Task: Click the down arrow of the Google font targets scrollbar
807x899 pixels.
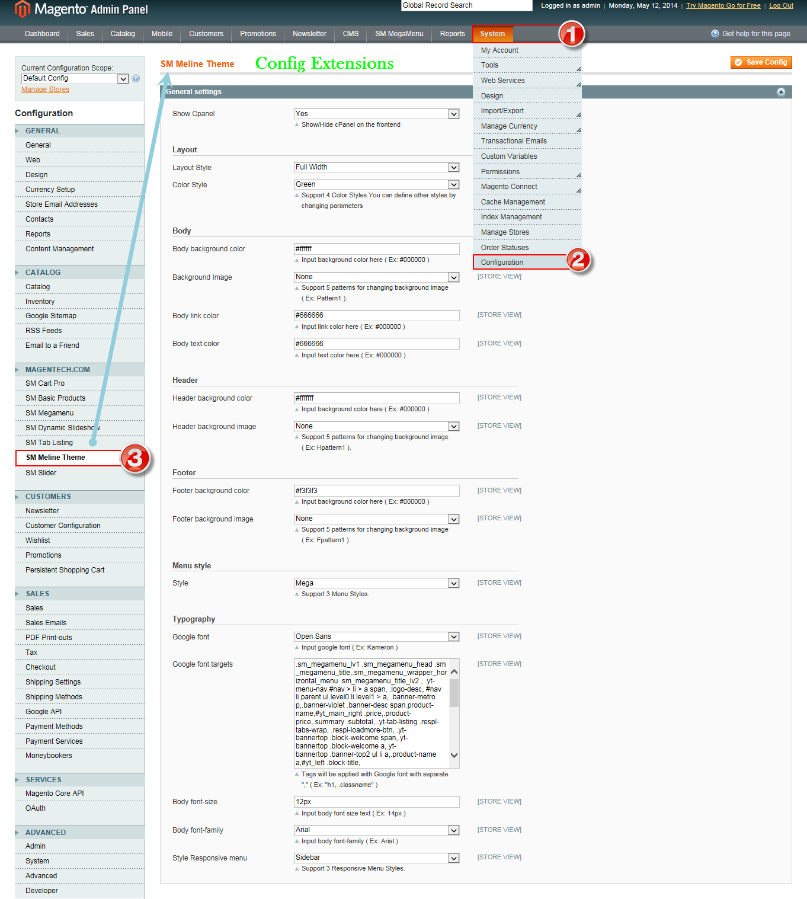Action: (454, 756)
